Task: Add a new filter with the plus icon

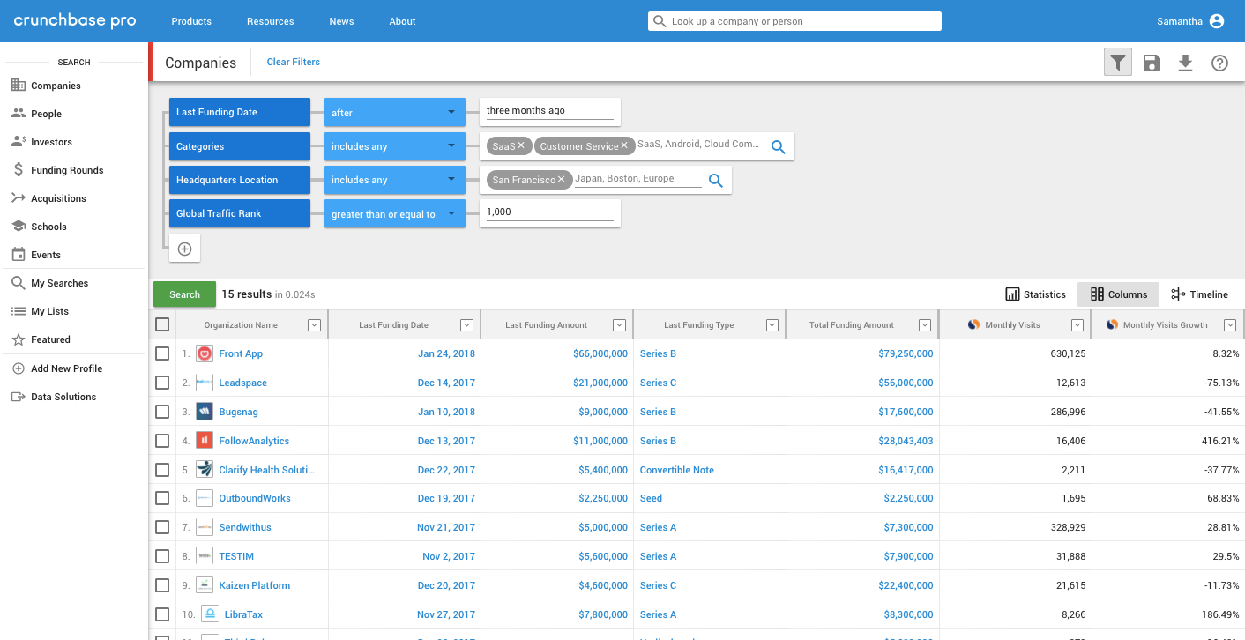Action: (x=185, y=249)
